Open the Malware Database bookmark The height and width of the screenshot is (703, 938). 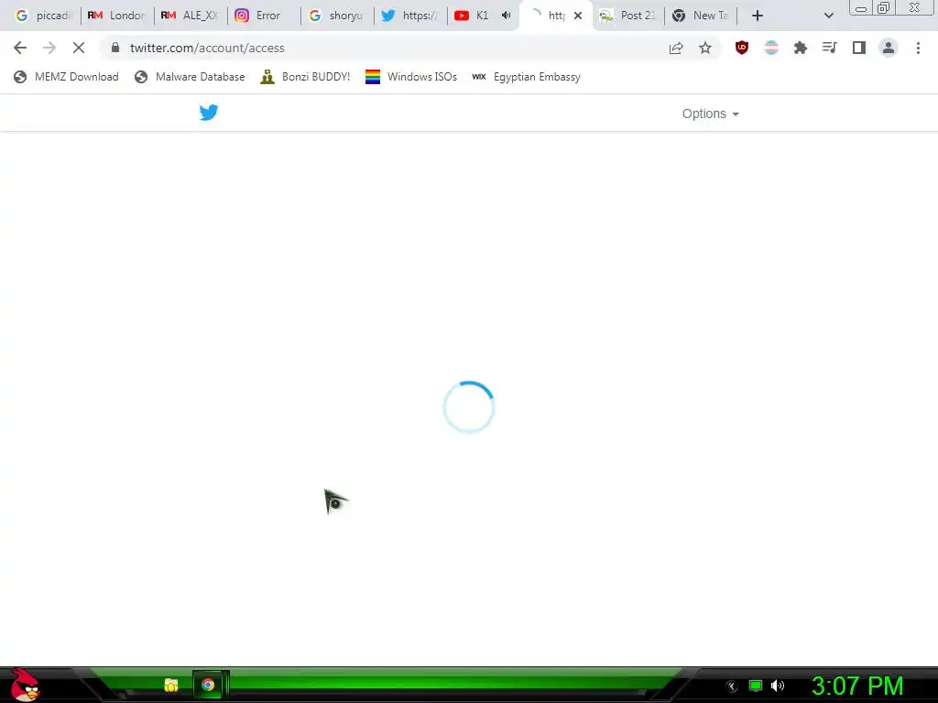[x=190, y=77]
